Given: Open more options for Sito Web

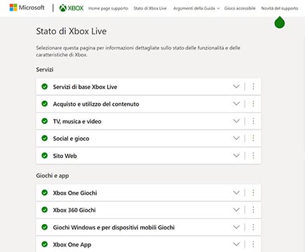Looking at the screenshot, I should point(253,155).
